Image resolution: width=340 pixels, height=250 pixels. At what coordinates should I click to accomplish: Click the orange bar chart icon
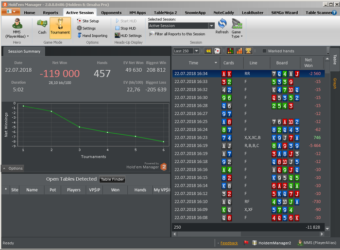pyautogui.click(x=239, y=51)
